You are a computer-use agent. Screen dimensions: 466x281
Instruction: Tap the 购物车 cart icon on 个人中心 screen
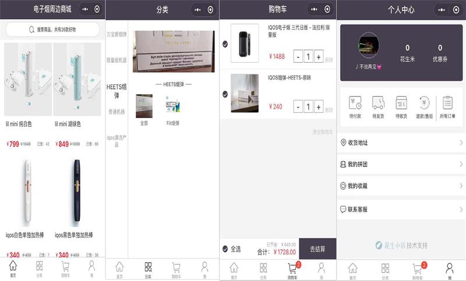pyautogui.click(x=418, y=268)
